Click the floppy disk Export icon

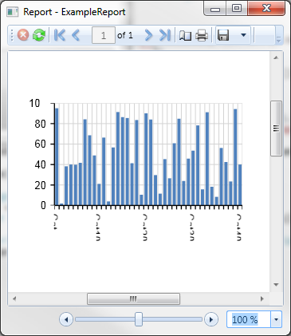pos(223,35)
